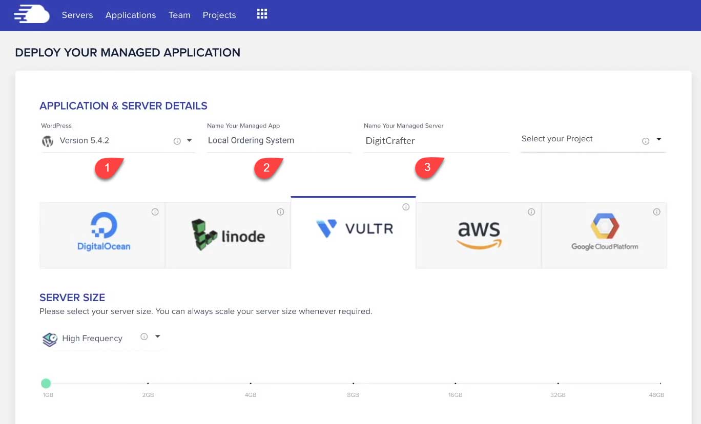The height and width of the screenshot is (424, 701).
Task: Click info icon next to High Frequency
Action: click(144, 336)
